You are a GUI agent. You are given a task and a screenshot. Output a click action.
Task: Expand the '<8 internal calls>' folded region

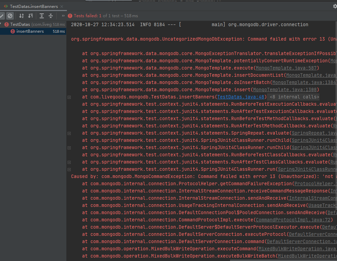pos(294,97)
